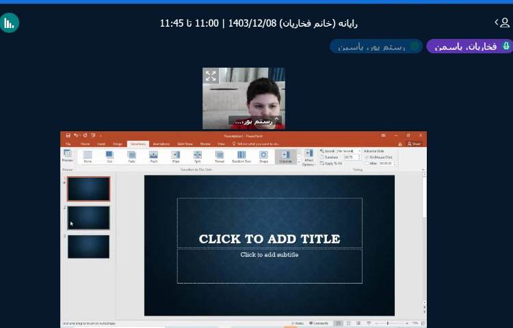Apply the Push transition
This screenshot has width=513, height=328.
[x=153, y=156]
